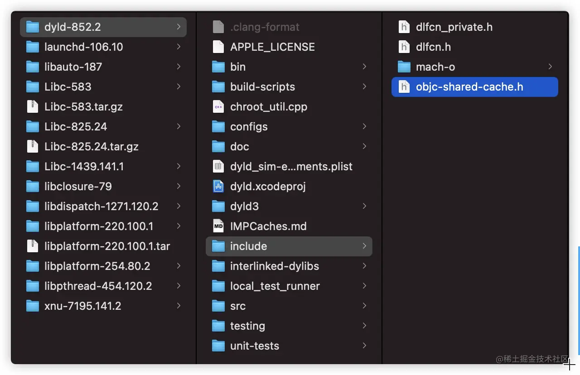
Task: Select the hidden .clang-format file
Action: [x=265, y=27]
